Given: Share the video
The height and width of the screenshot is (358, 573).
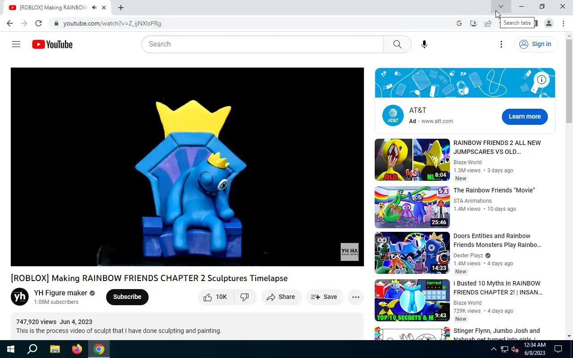Looking at the screenshot, I should 281,297.
